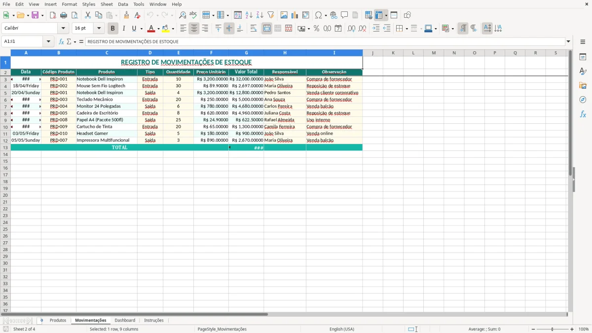Delete a decimal place
The height and width of the screenshot is (333, 592).
[x=362, y=29]
